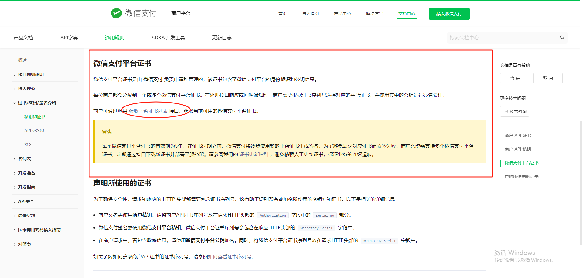Expand 开发指南 sidebar section
Screen dimensions: 582x278
[27, 187]
